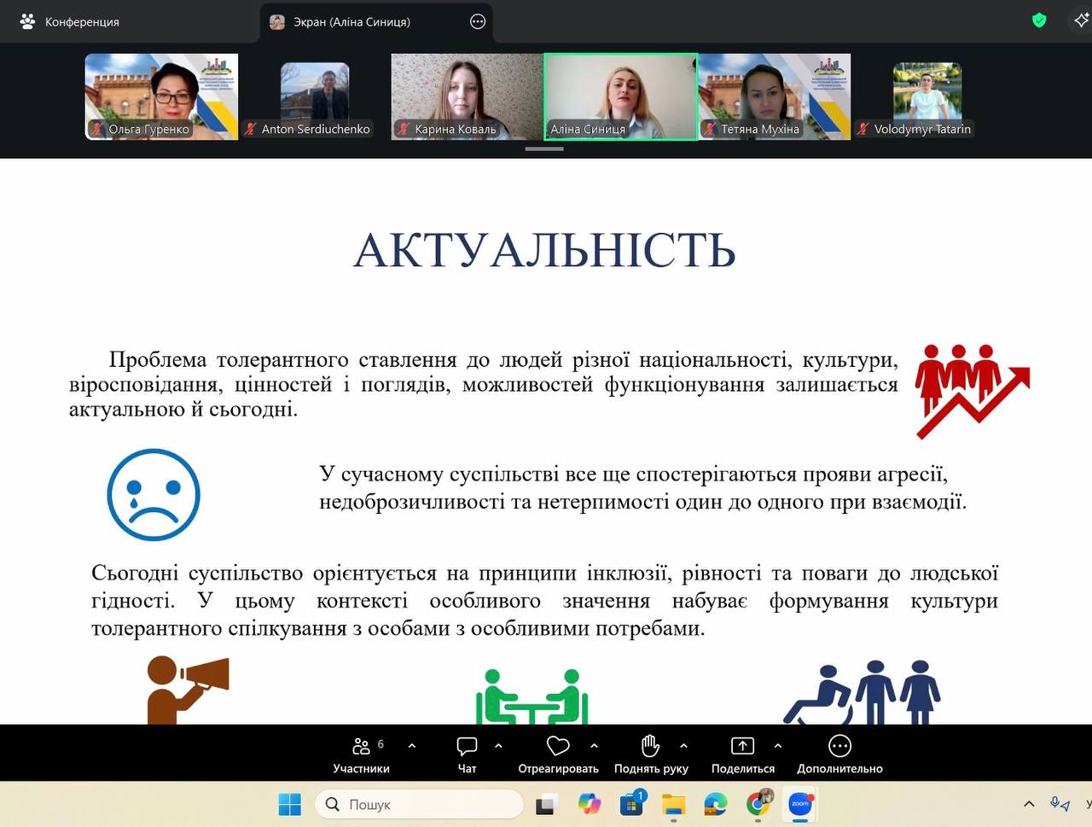Expand the arrow next to Участники
Image resolution: width=1092 pixels, height=827 pixels.
[412, 746]
